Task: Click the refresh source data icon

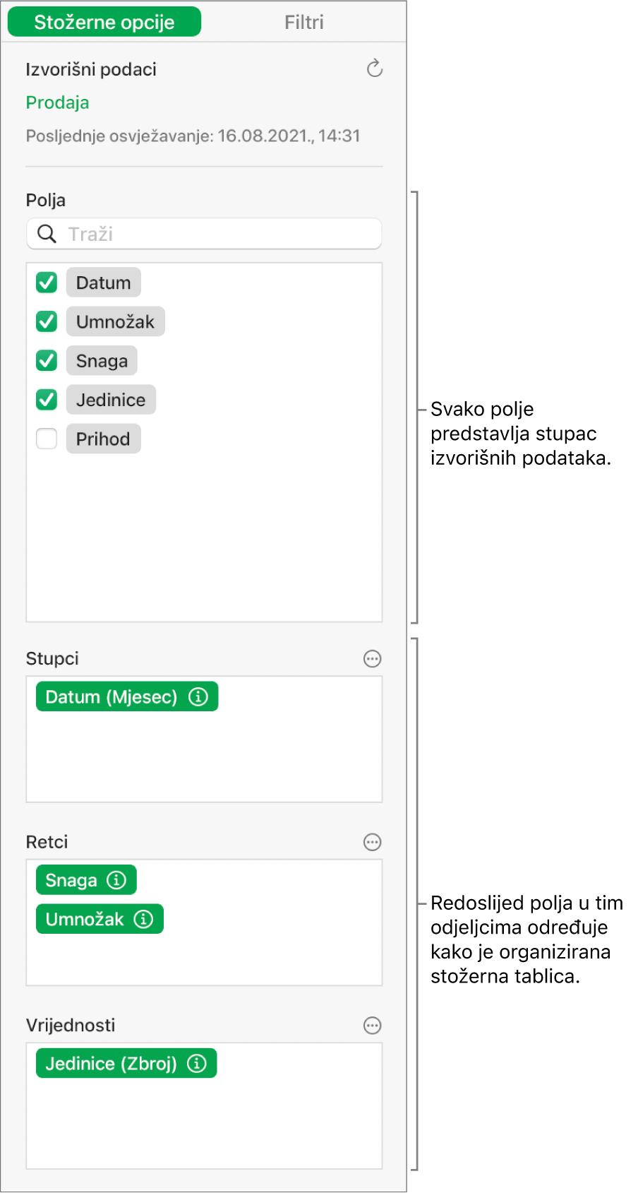Action: [375, 69]
